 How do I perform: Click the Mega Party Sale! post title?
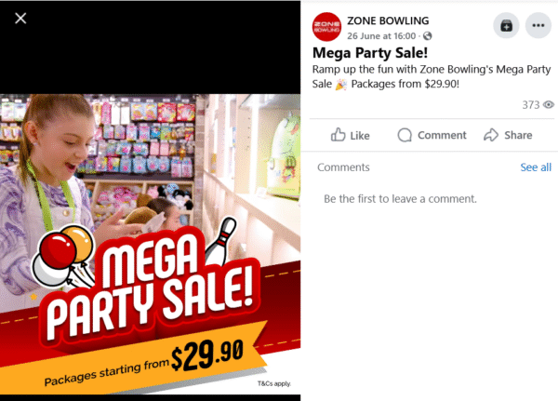(x=370, y=53)
